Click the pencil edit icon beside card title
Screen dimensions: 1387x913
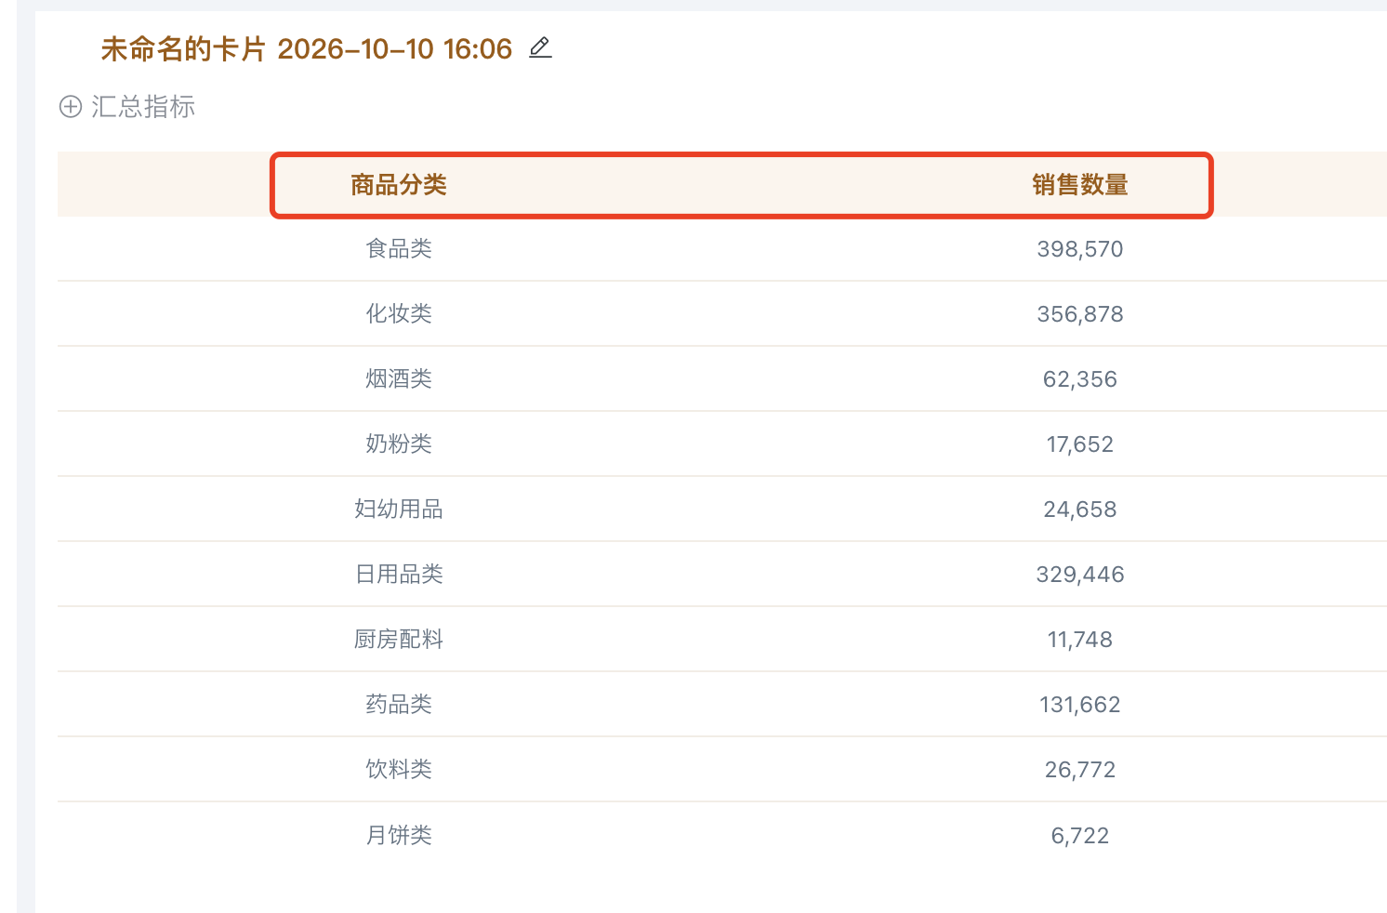tap(540, 47)
